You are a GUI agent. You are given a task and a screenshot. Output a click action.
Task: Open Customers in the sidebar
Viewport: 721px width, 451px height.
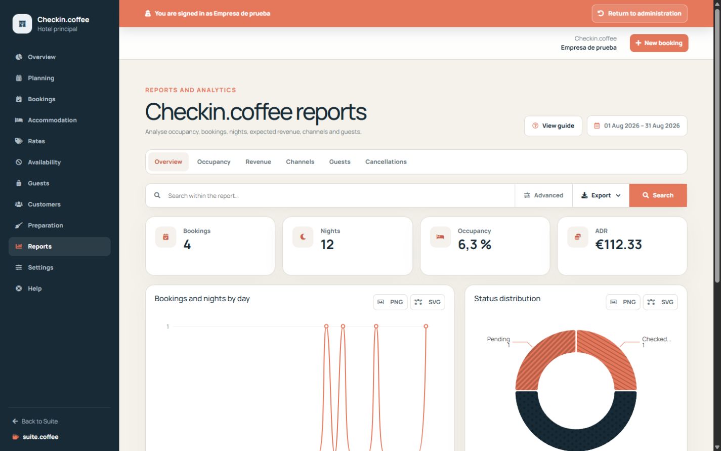(60, 204)
